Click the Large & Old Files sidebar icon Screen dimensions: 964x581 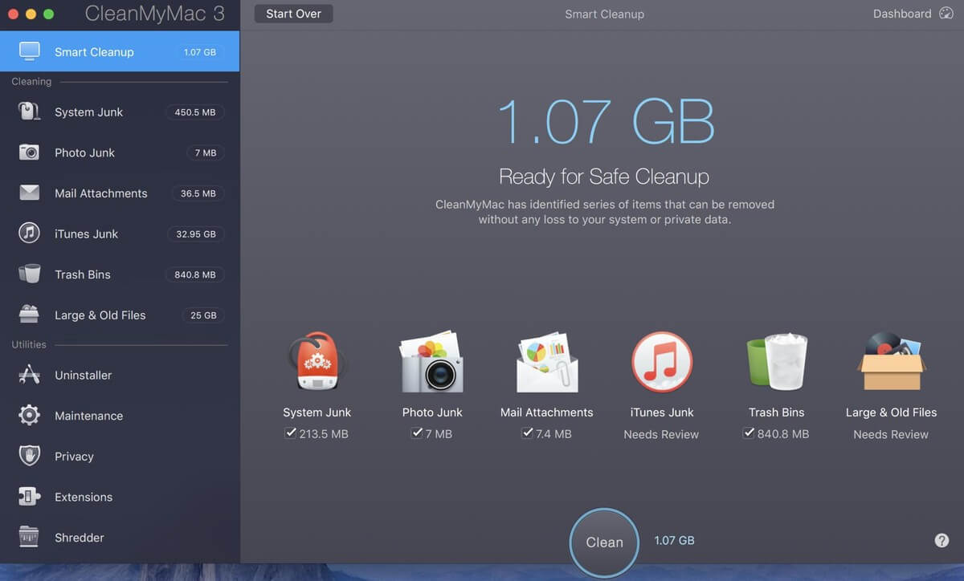pyautogui.click(x=30, y=315)
